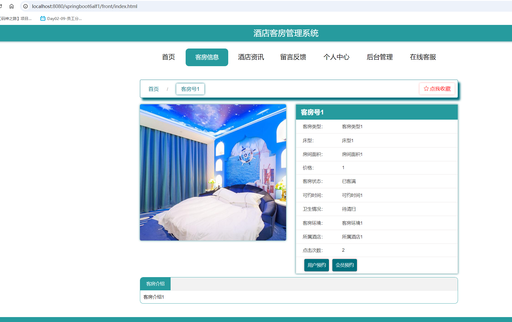Select the 客房信息 navigation item
The height and width of the screenshot is (322, 512).
click(207, 57)
